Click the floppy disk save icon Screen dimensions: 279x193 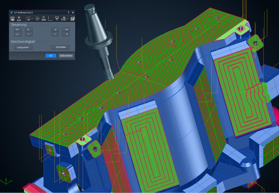tap(13, 19)
